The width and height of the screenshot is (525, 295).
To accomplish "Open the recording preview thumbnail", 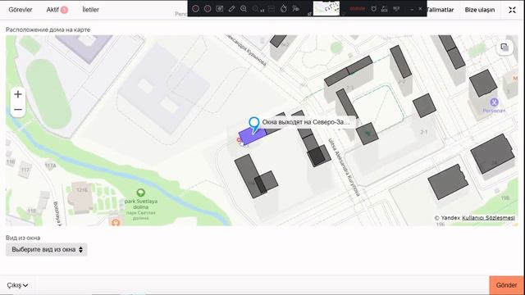I will tap(326, 8).
